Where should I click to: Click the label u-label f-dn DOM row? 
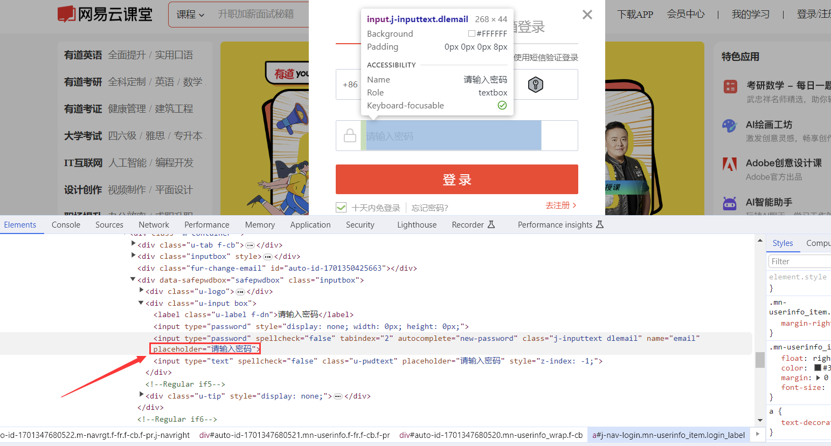pyautogui.click(x=253, y=314)
